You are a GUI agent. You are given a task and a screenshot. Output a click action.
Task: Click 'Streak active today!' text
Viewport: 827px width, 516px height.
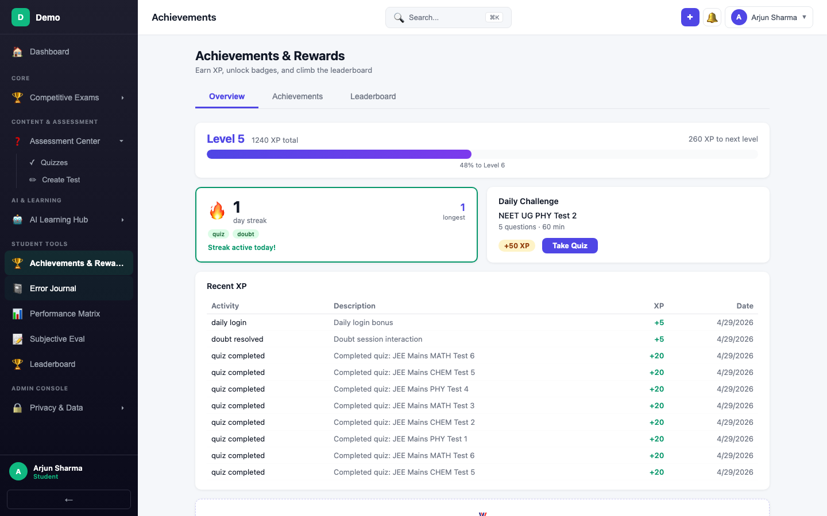tap(242, 248)
